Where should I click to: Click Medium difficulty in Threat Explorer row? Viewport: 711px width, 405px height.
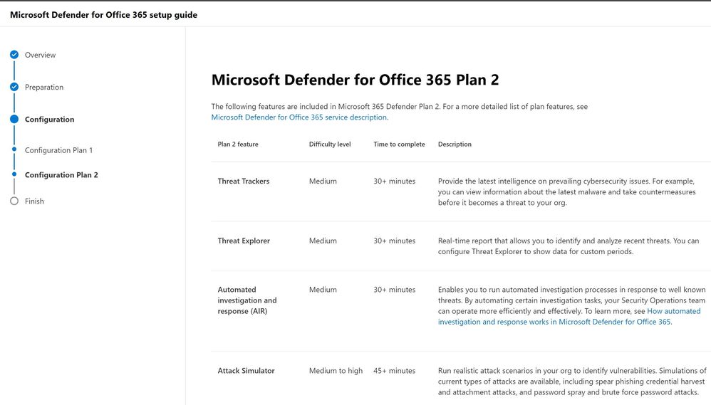pos(323,241)
